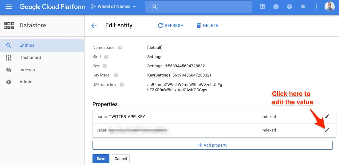
Task: Open the send feedback icon
Action: click(276, 7)
